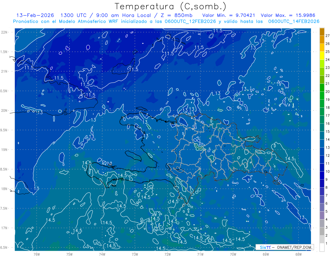The image size is (335, 258).
Task: Click the '74W' longitude axis label
Action: tap(102, 254)
